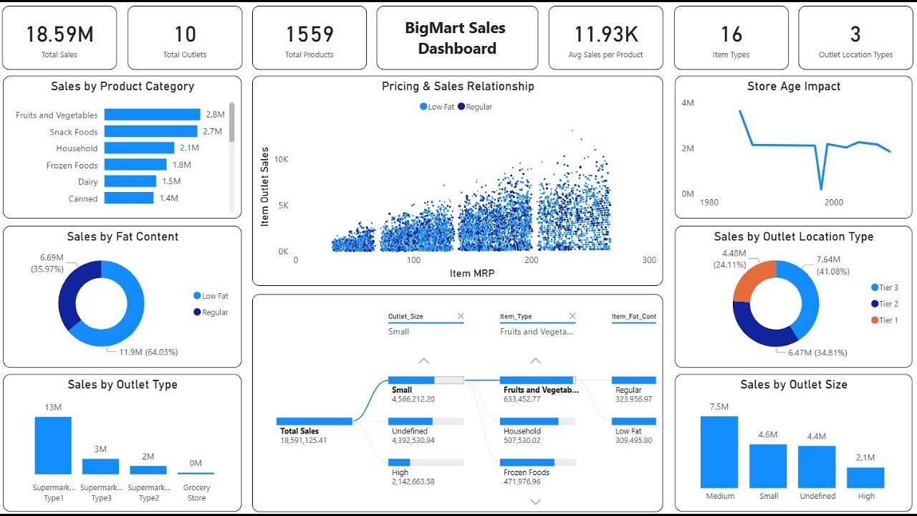917x516 pixels.
Task: Click the Item_Type level header
Action: (517, 316)
